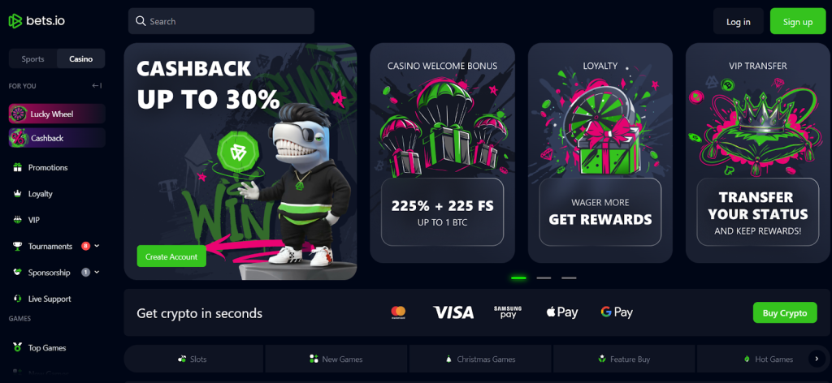Select the Casino toggle option
The width and height of the screenshot is (832, 383).
pyautogui.click(x=80, y=58)
